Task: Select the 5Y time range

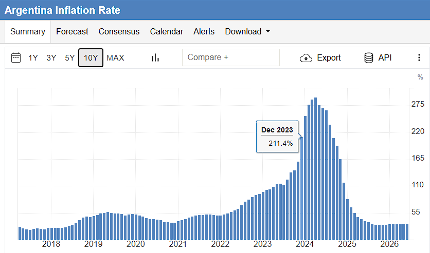Action: (69, 57)
